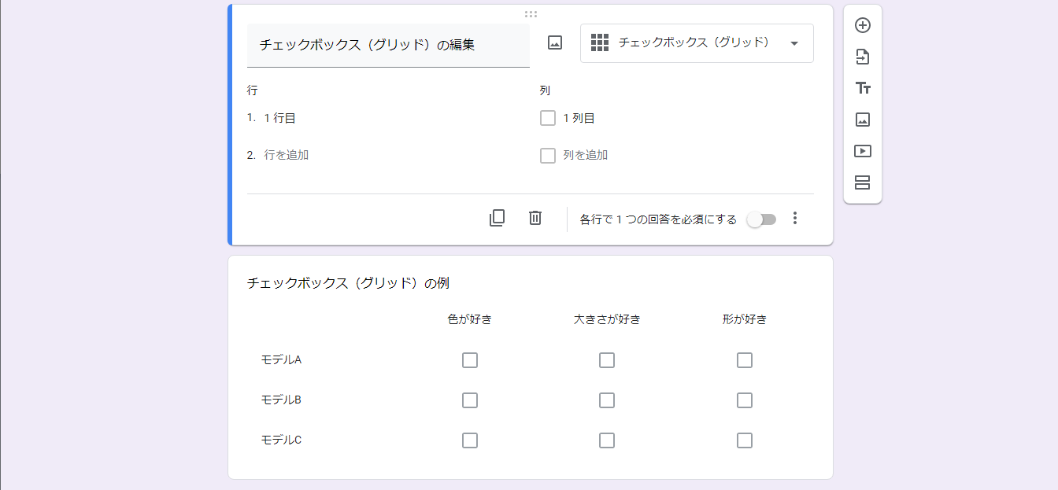Screen dimensions: 1058x490
Task: Check モデルC 形が好き checkbox
Action: (744, 440)
